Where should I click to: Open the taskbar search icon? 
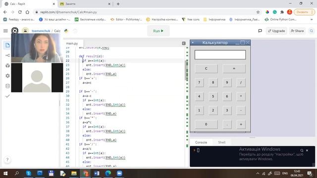(x=17, y=174)
